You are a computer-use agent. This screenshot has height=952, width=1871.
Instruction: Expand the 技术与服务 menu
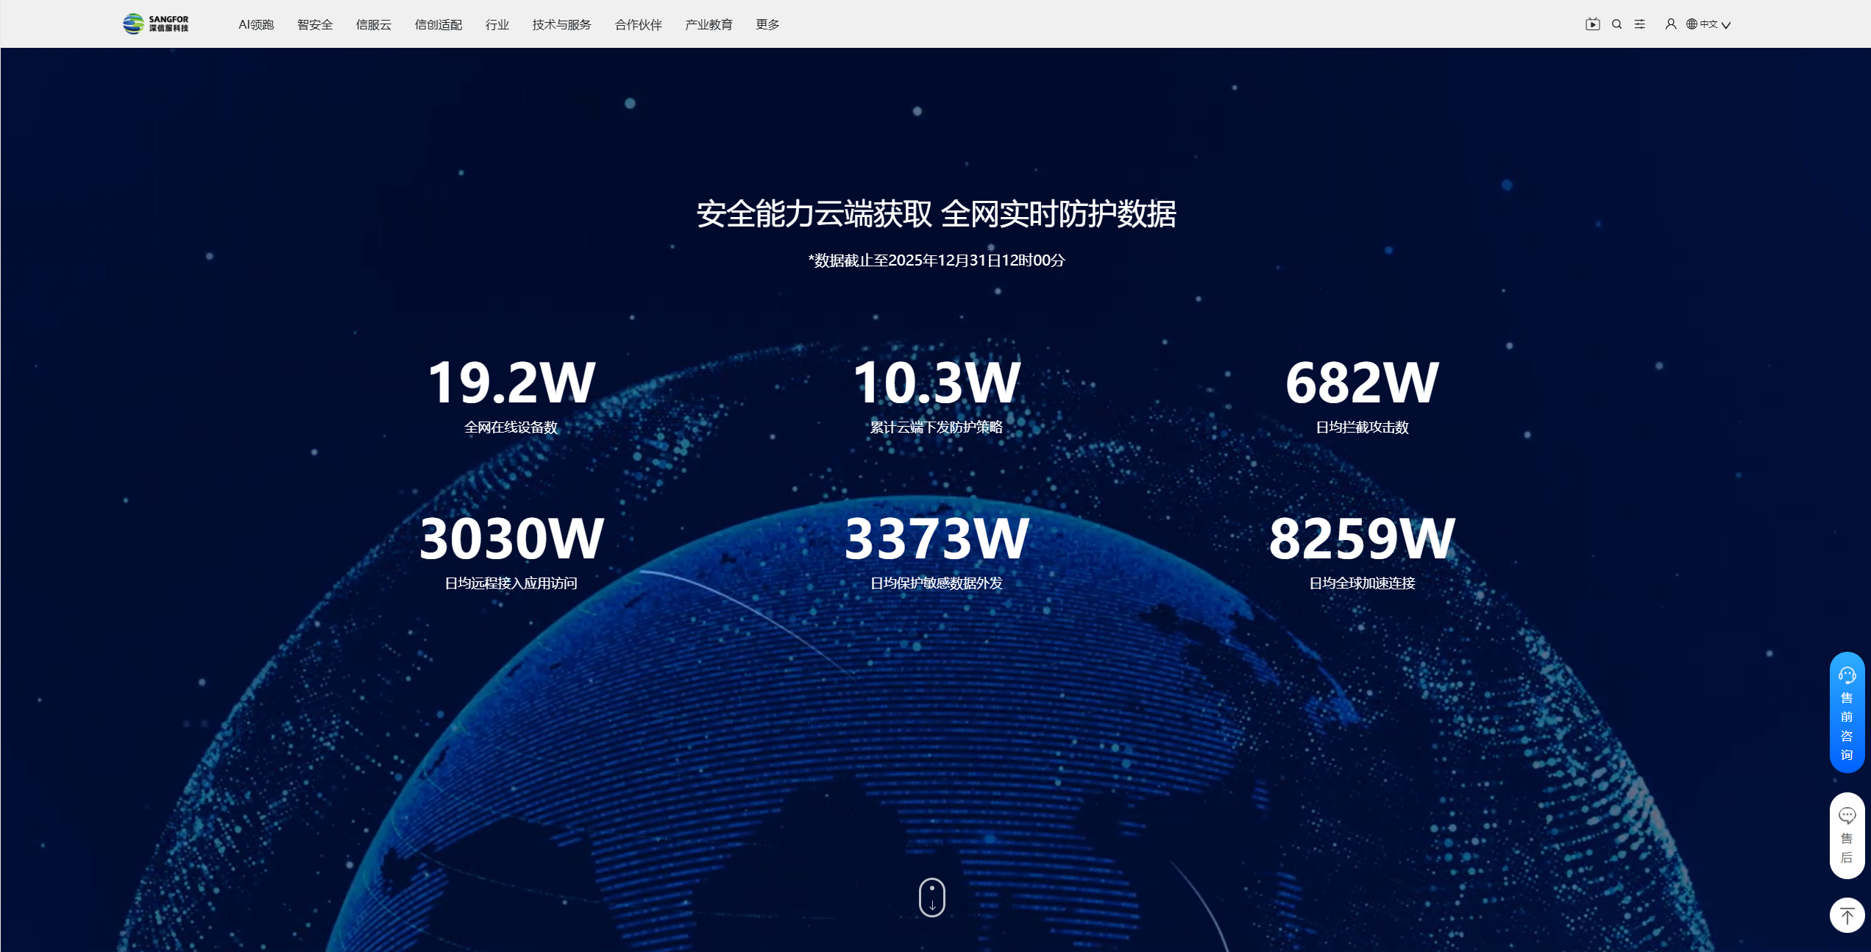pos(561,24)
